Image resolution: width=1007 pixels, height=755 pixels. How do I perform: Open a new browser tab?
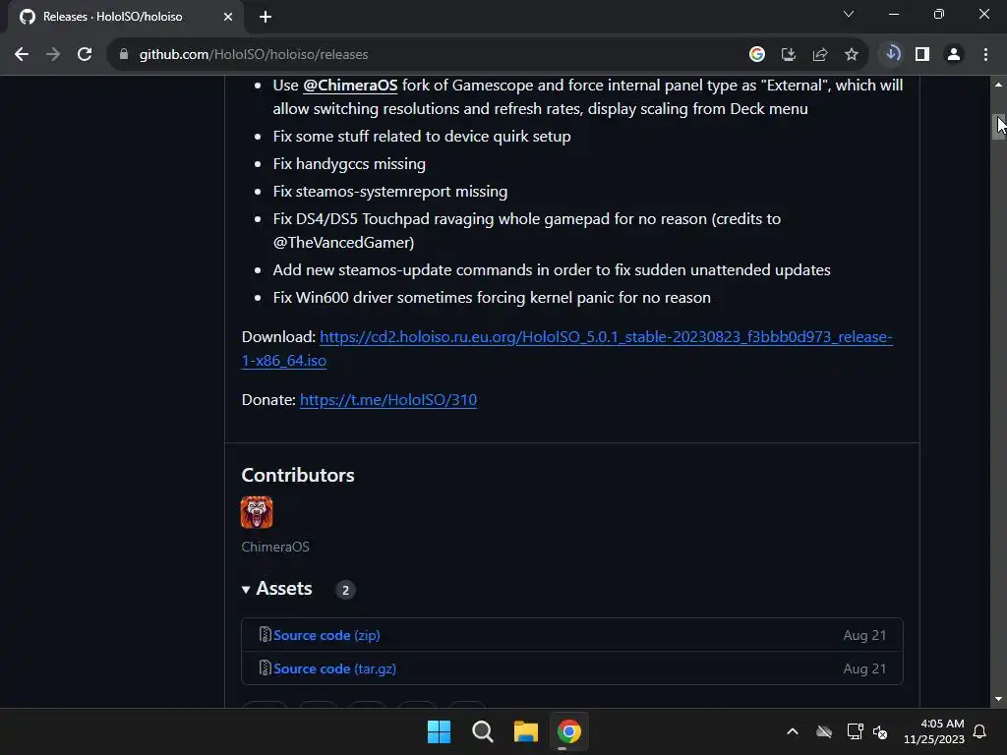click(266, 17)
